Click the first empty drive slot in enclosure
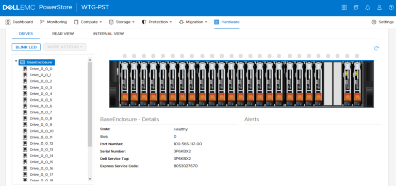Image resolution: width=396 pixels, height=186 pixels. 328,83
